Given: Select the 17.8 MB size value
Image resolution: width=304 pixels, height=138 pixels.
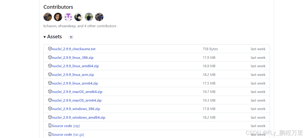Looking at the screenshot, I should 209,109.
